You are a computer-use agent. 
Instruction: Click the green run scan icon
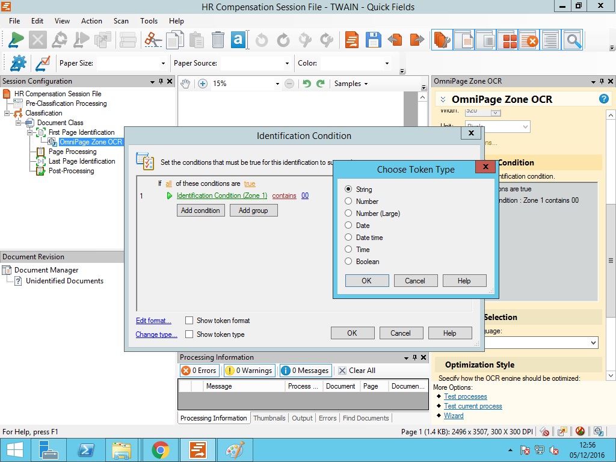[x=16, y=40]
